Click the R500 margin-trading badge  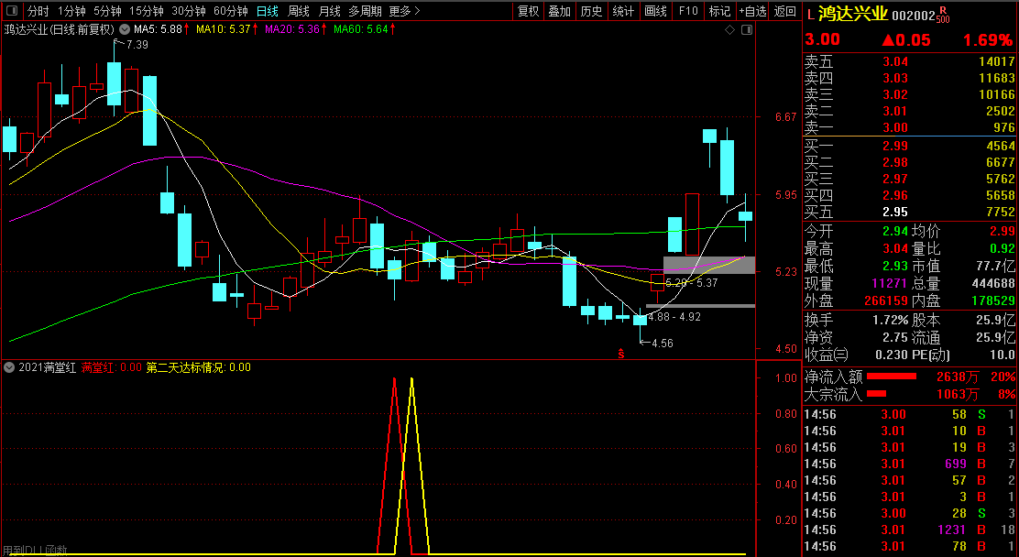(x=943, y=15)
